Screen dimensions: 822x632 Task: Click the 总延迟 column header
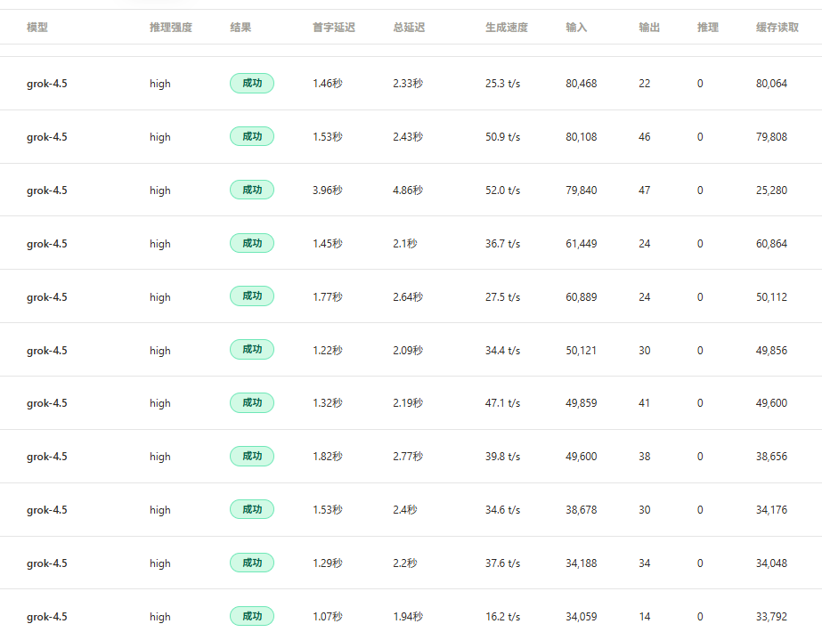pos(409,28)
